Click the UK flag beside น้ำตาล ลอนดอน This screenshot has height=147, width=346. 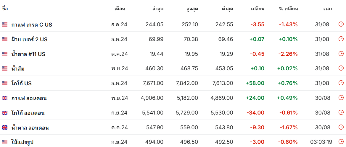pyautogui.click(x=5, y=128)
